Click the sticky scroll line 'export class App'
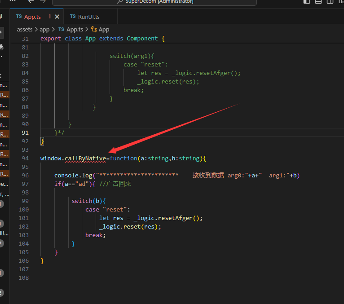Viewport: 344px width, 304px height. 103,39
